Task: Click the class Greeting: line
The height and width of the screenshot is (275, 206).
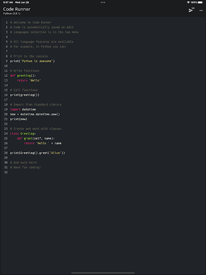Action: click(x=23, y=134)
